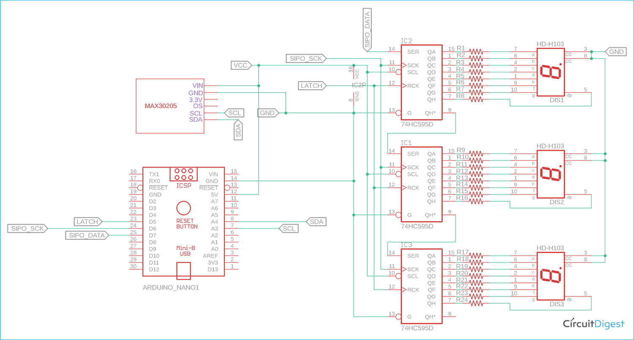The width and height of the screenshot is (634, 340).
Task: Click the VCC power flag label
Action: pos(240,65)
